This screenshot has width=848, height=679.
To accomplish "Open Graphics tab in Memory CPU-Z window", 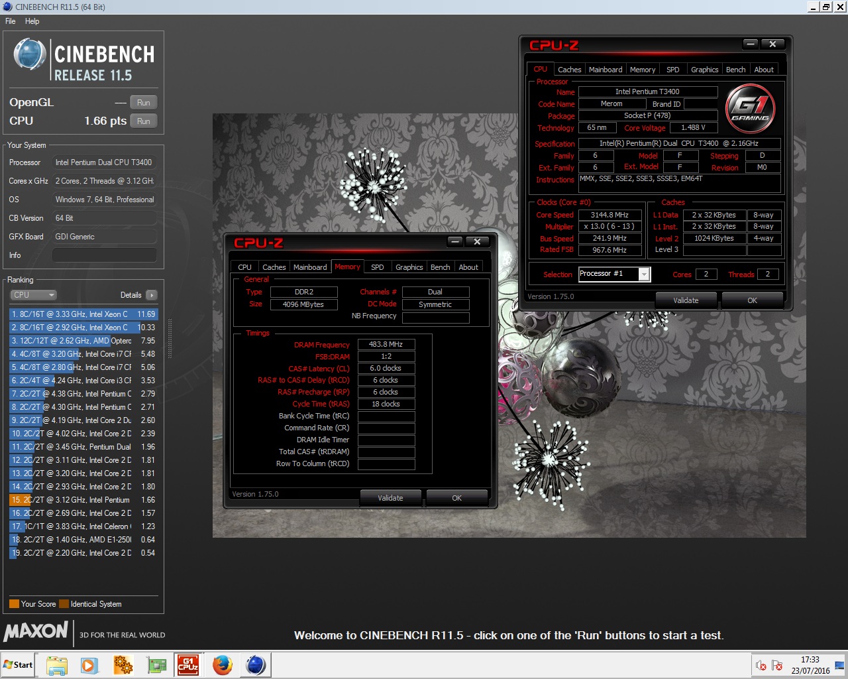I will coord(409,267).
